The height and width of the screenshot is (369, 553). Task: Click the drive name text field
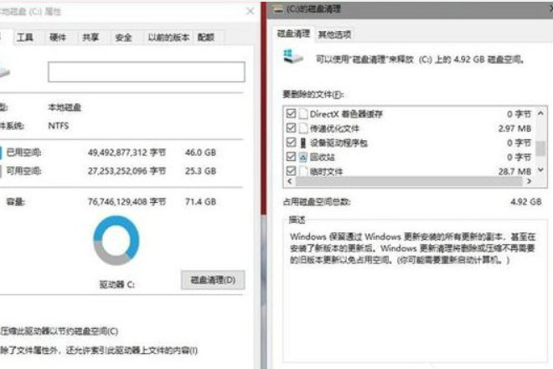[146, 72]
